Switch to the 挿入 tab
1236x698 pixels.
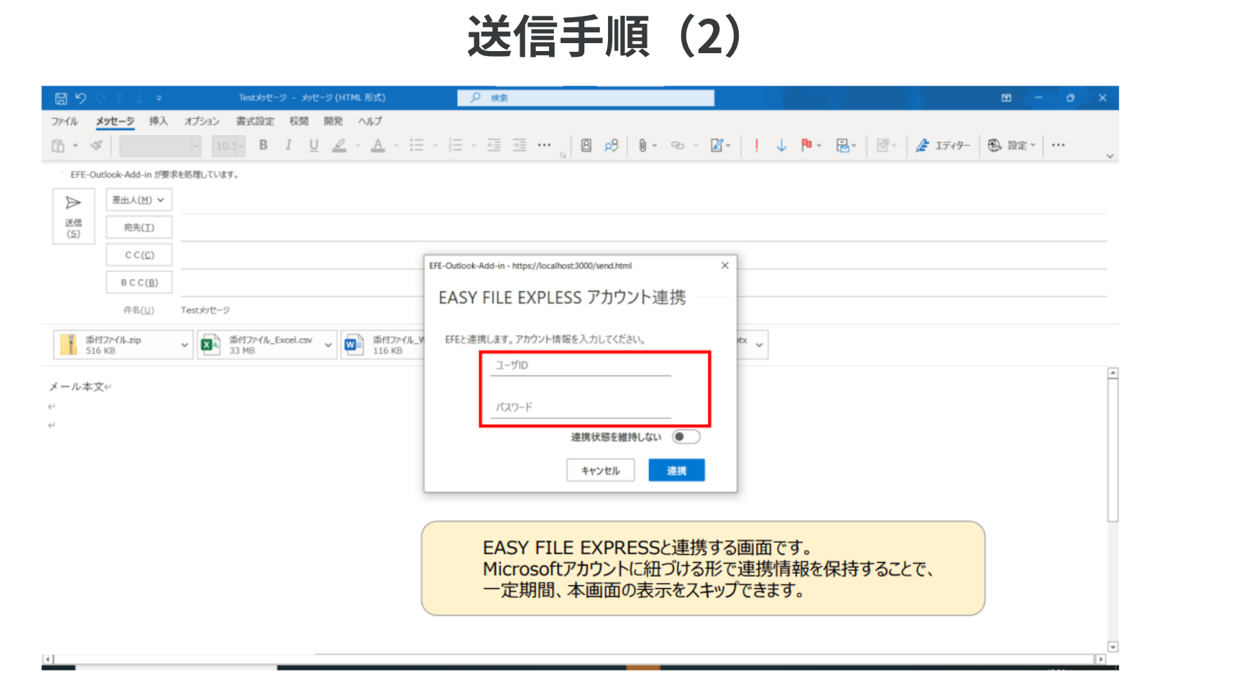pyautogui.click(x=158, y=121)
